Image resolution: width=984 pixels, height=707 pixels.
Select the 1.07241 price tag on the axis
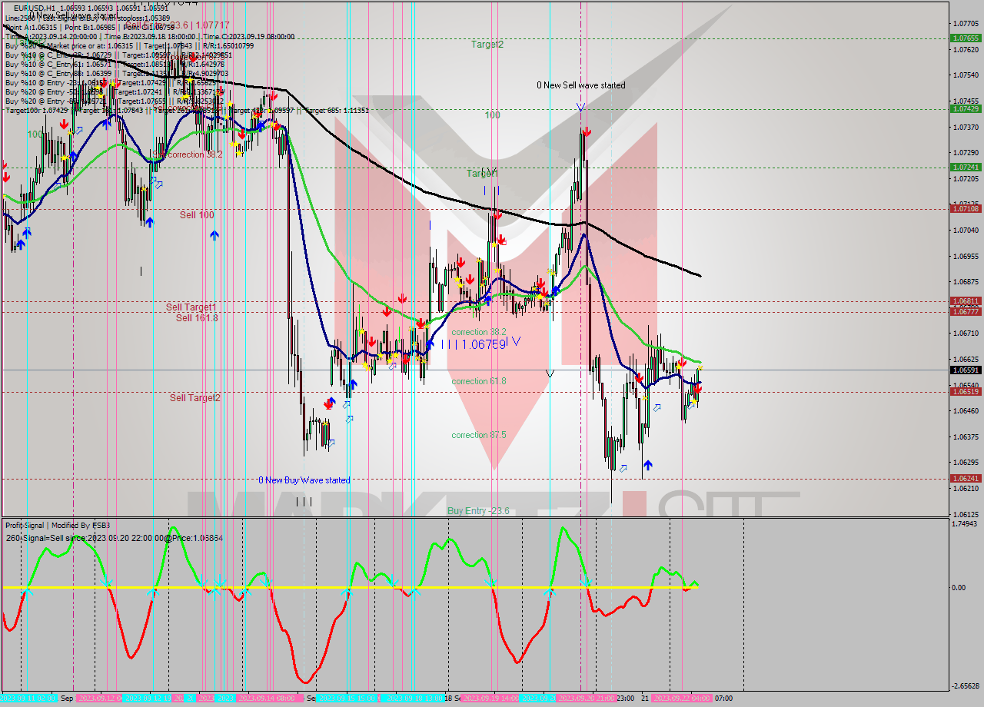(966, 167)
